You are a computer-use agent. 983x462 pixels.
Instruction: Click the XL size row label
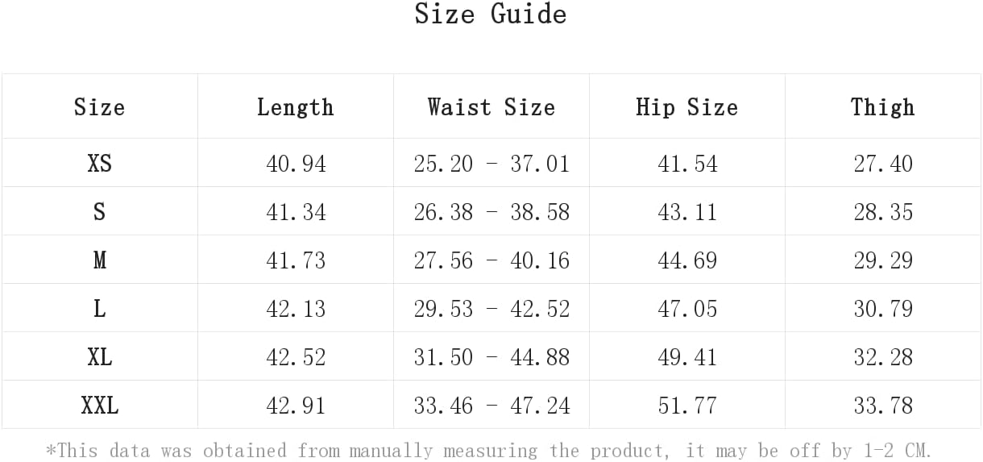pos(100,357)
